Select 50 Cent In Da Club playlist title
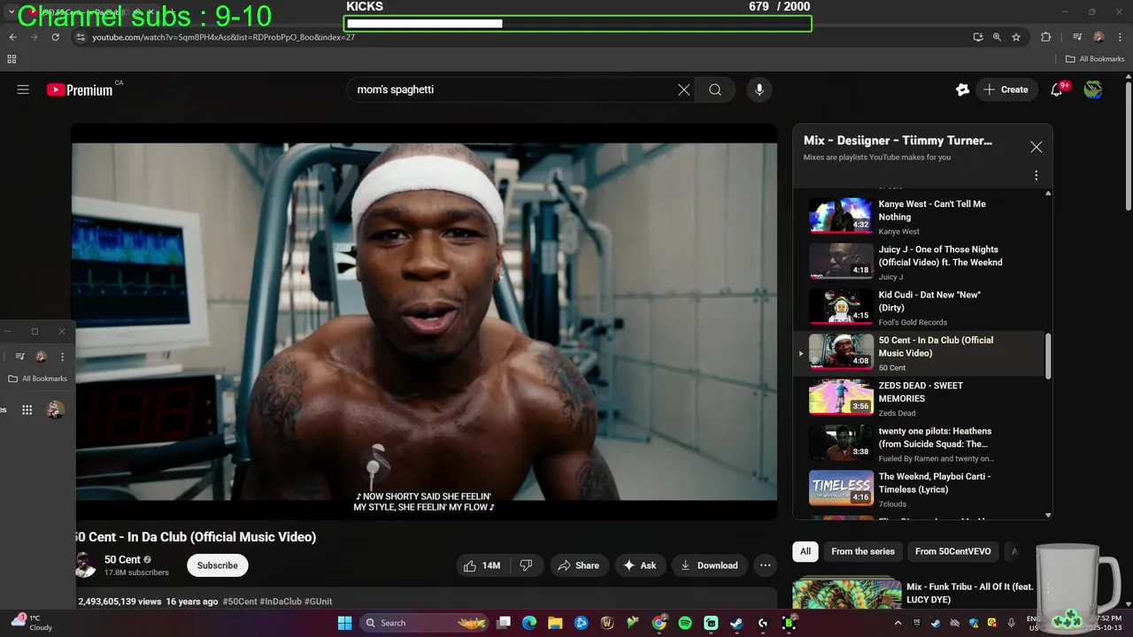Image resolution: width=1133 pixels, height=637 pixels. point(936,347)
